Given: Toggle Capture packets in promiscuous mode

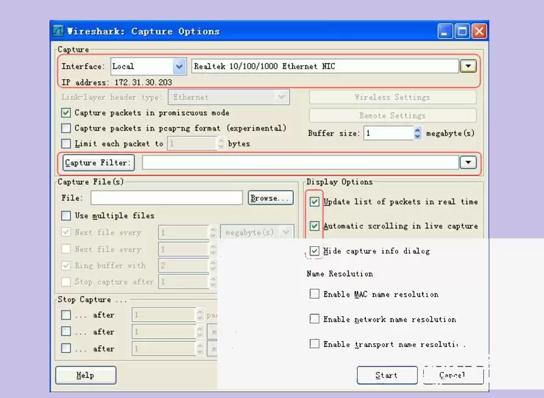Looking at the screenshot, I should [66, 113].
